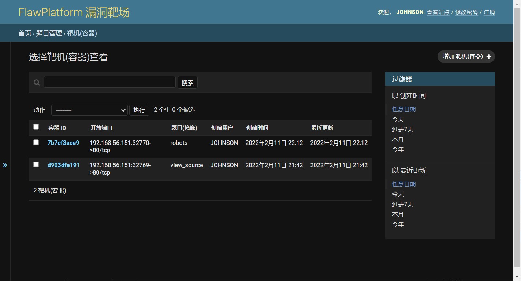Click JOHNSON in the robots row

click(224, 143)
